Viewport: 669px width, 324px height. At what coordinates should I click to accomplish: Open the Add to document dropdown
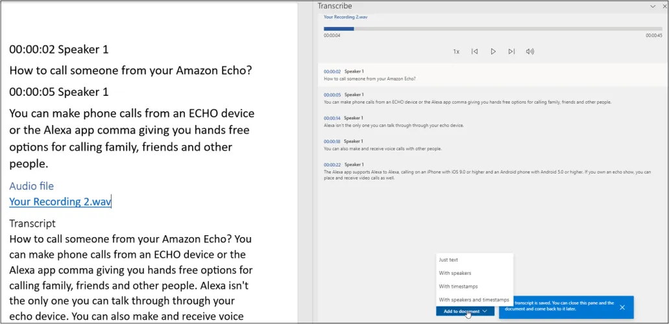click(x=465, y=311)
